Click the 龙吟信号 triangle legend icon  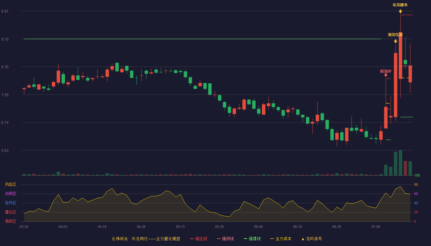coord(303,239)
